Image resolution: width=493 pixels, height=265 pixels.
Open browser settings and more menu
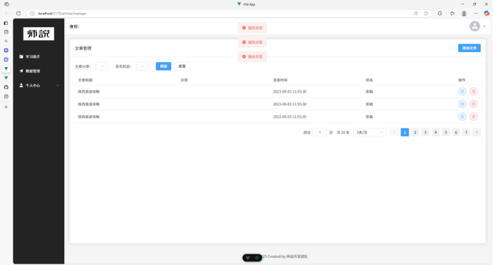[476, 14]
